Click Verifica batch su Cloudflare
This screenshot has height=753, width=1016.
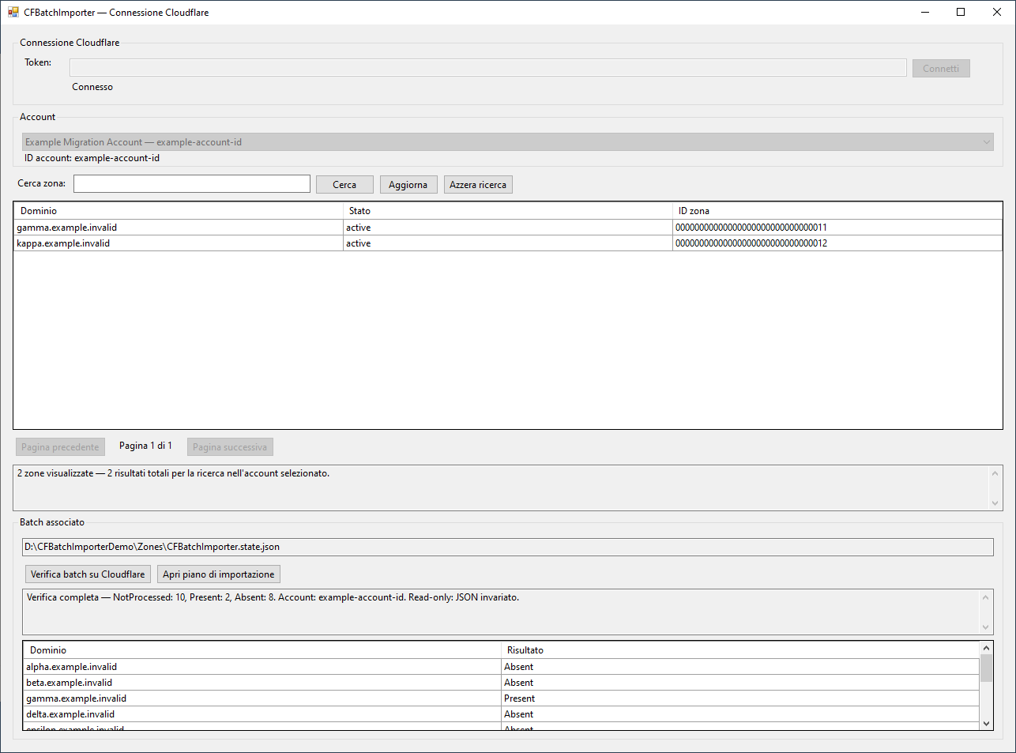click(x=88, y=574)
